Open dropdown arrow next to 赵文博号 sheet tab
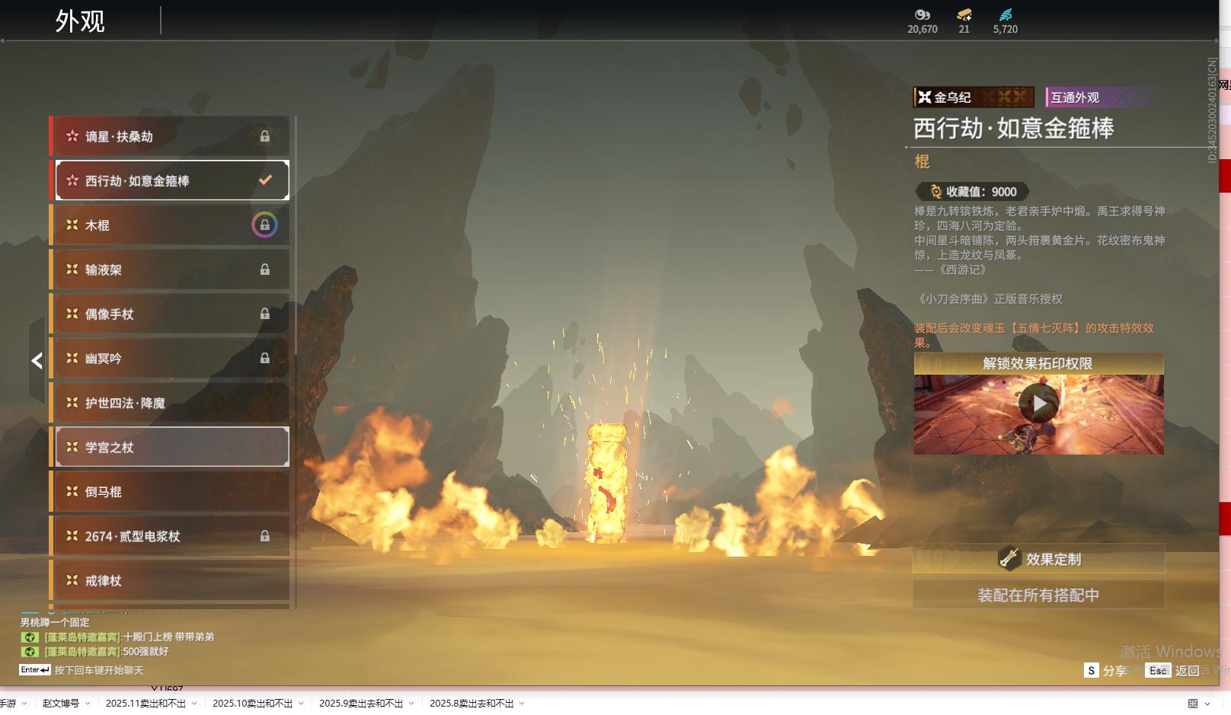 coord(88,704)
